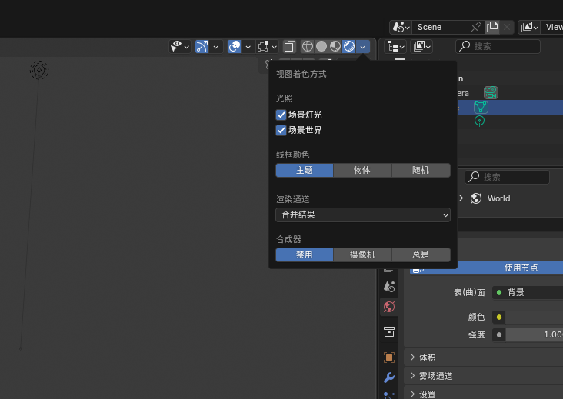563x399 pixels.
Task: Uncheck the 场景灯光 checkbox
Action: (281, 115)
